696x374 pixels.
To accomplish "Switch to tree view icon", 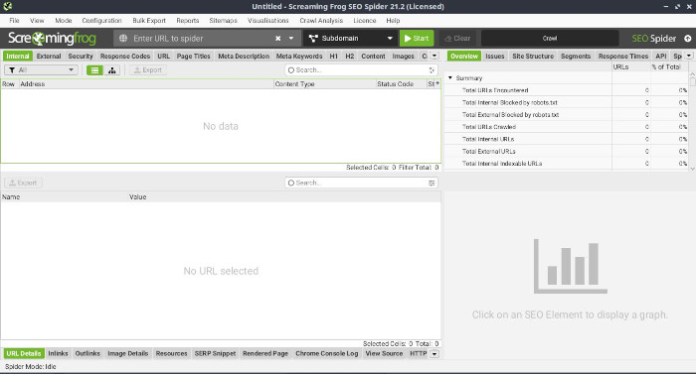I will [x=111, y=70].
